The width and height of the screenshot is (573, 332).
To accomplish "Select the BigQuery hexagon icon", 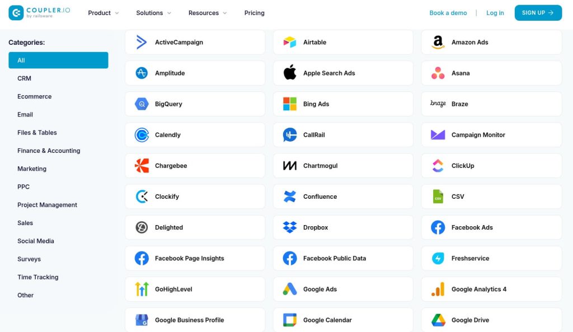I will pyautogui.click(x=142, y=104).
